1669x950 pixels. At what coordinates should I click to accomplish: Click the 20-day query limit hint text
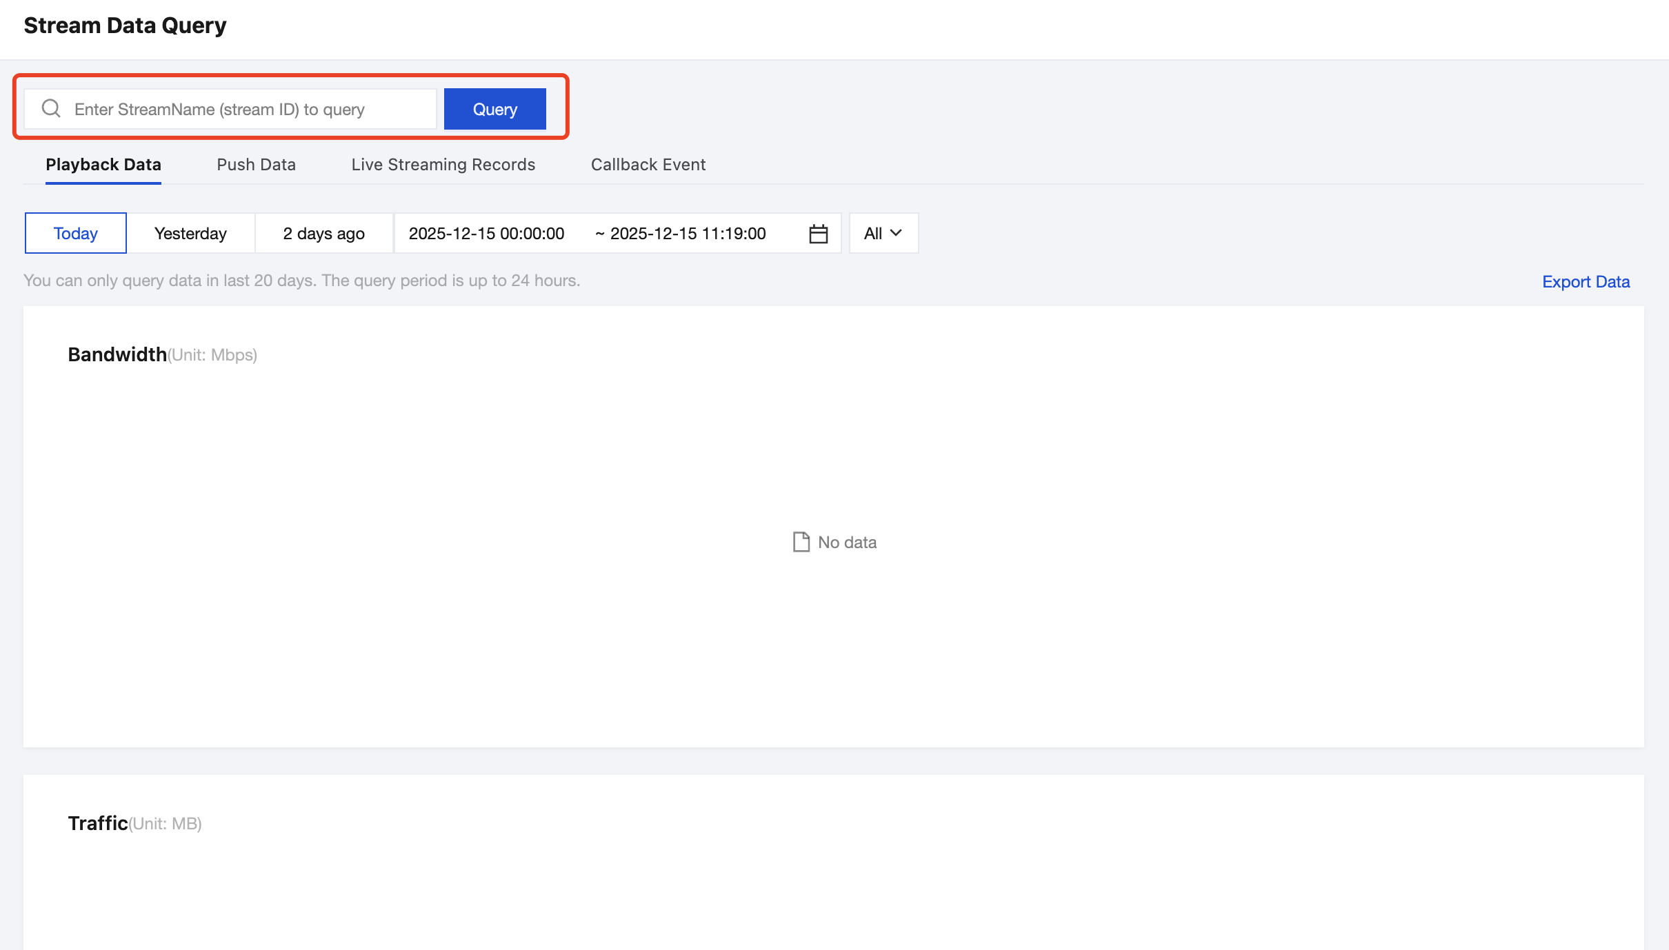pos(301,281)
